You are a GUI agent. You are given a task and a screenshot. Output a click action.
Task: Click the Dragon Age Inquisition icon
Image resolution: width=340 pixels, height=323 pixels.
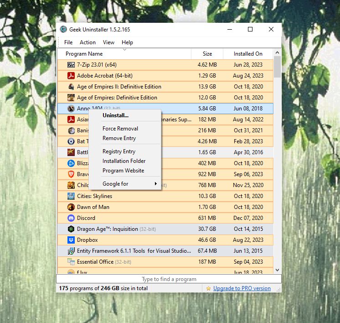pyautogui.click(x=71, y=229)
